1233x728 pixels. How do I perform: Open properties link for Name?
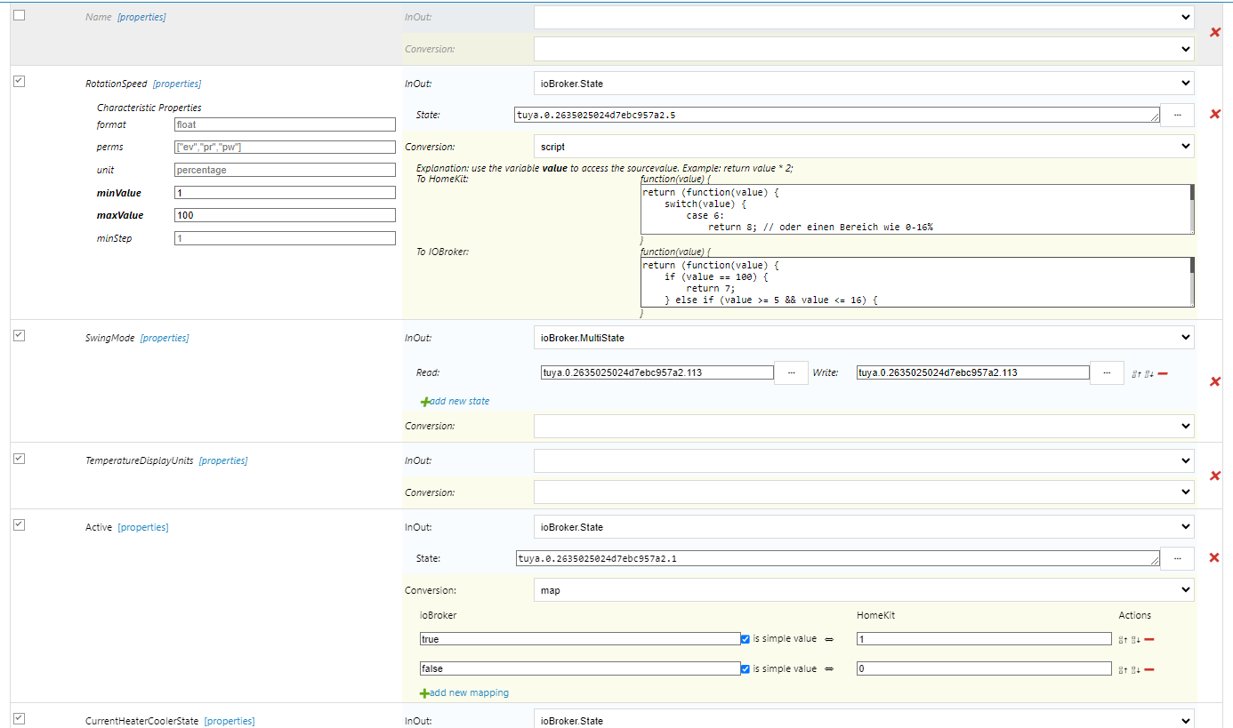[141, 17]
